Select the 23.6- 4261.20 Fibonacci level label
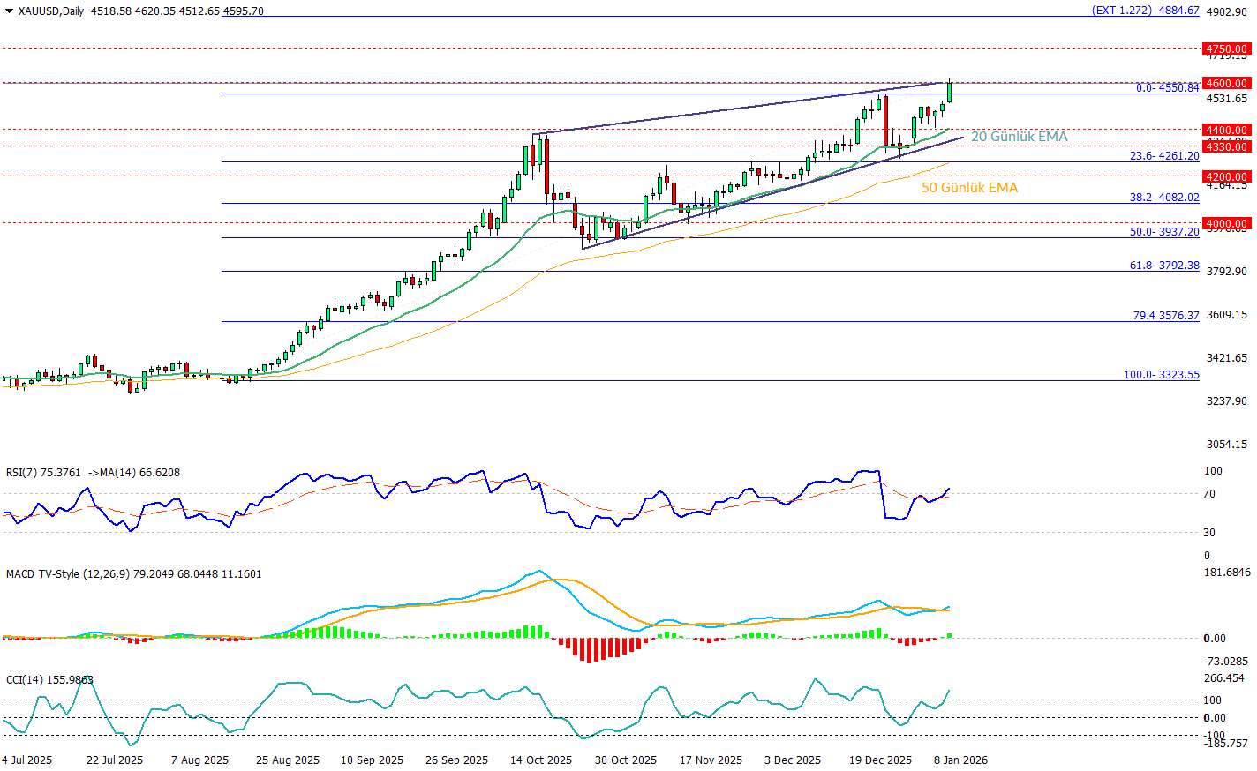 click(x=1164, y=156)
